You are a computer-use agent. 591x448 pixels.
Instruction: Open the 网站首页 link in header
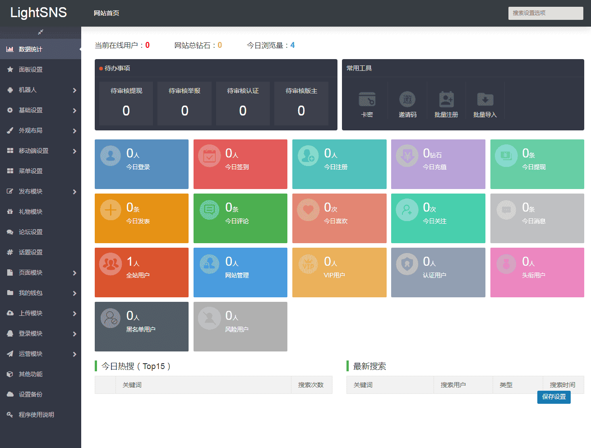[106, 13]
